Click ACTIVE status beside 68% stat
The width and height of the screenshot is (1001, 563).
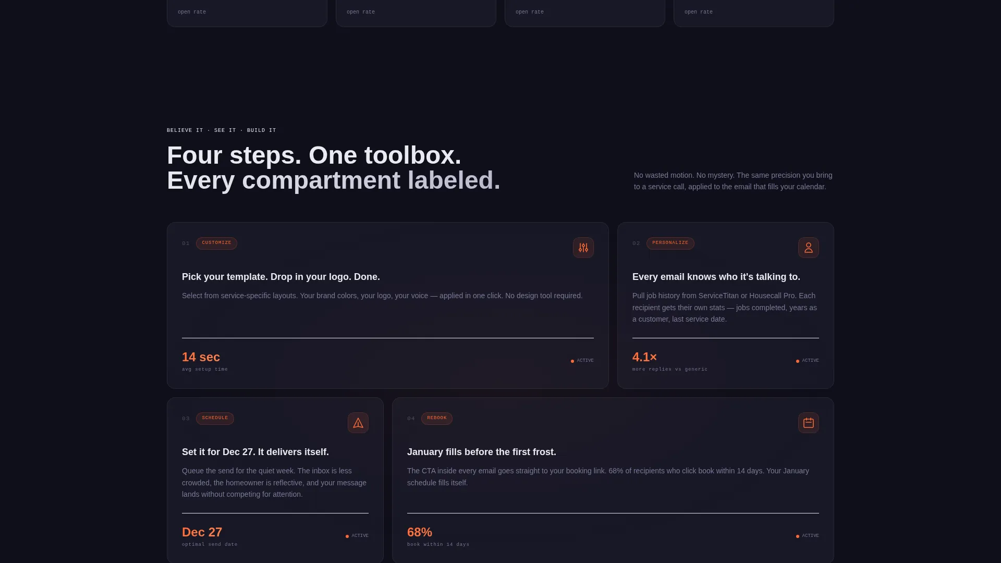tap(808, 536)
